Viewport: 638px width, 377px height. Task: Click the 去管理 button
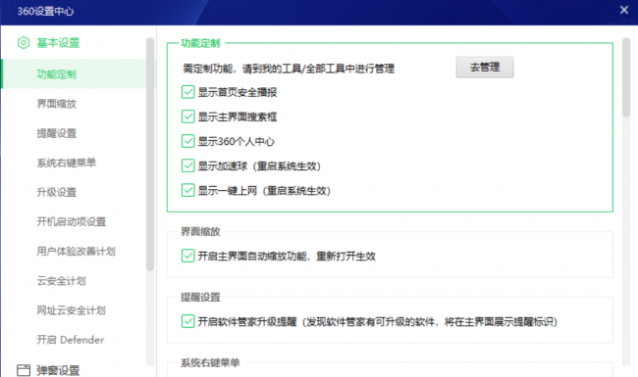pos(485,68)
